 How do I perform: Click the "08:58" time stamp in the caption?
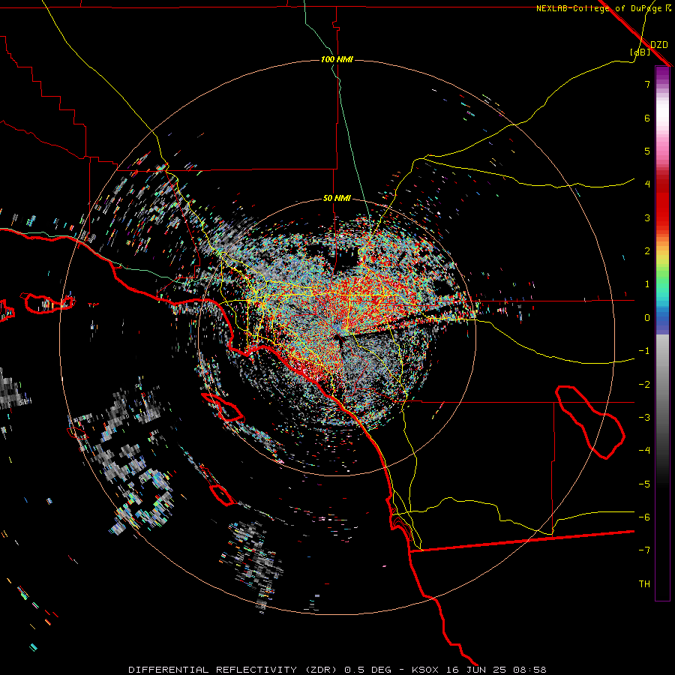click(x=530, y=670)
